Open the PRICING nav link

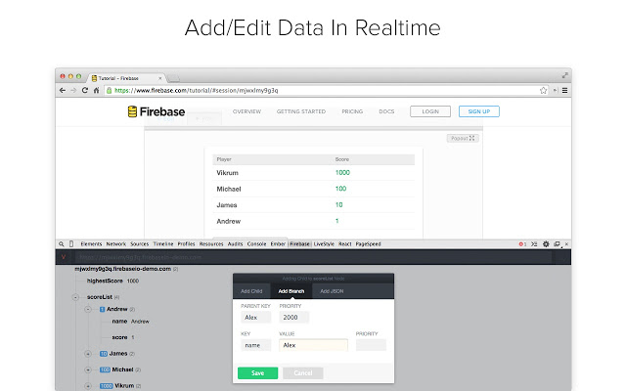click(x=352, y=111)
